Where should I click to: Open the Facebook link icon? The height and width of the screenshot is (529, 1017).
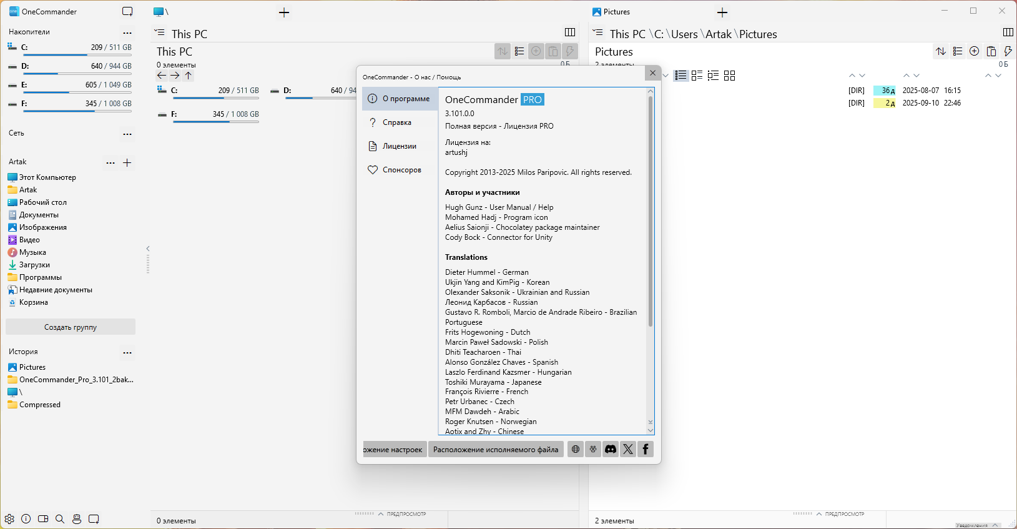coord(646,449)
